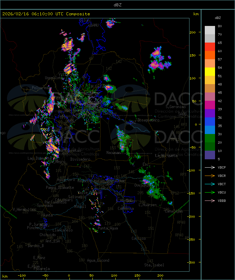Image resolution: width=235 pixels, height=280 pixels.
Task: Pick the green 20-30 dBZ swatch
Action: pos(210,138)
